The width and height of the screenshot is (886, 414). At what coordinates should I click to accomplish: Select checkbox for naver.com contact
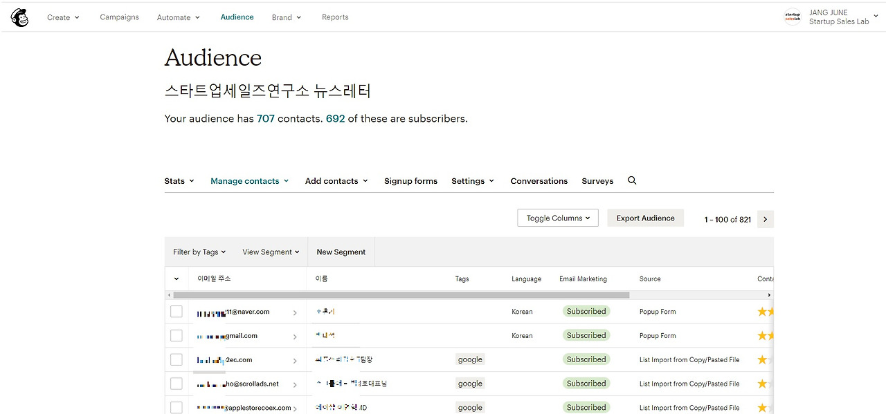click(177, 312)
